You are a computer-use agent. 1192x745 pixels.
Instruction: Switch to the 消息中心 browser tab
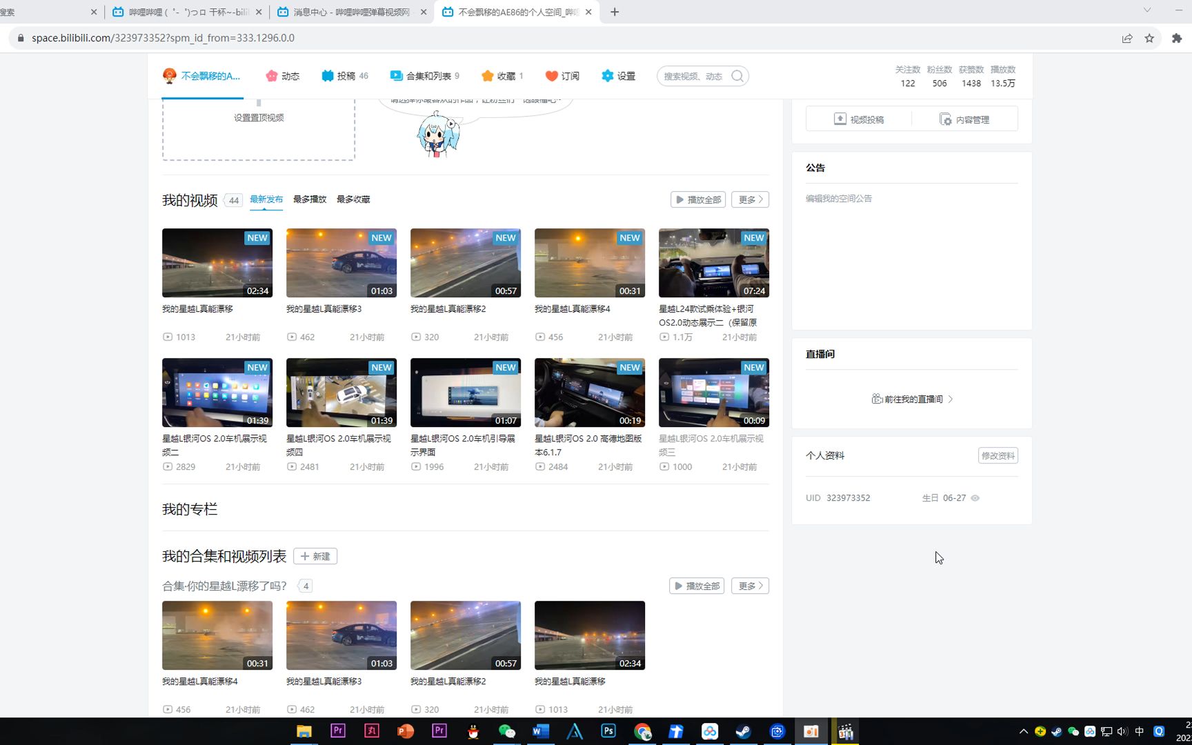[x=350, y=12]
